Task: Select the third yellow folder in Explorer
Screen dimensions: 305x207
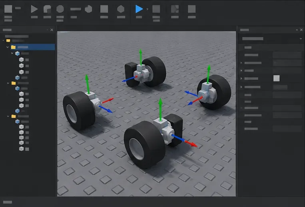Action: [14, 116]
